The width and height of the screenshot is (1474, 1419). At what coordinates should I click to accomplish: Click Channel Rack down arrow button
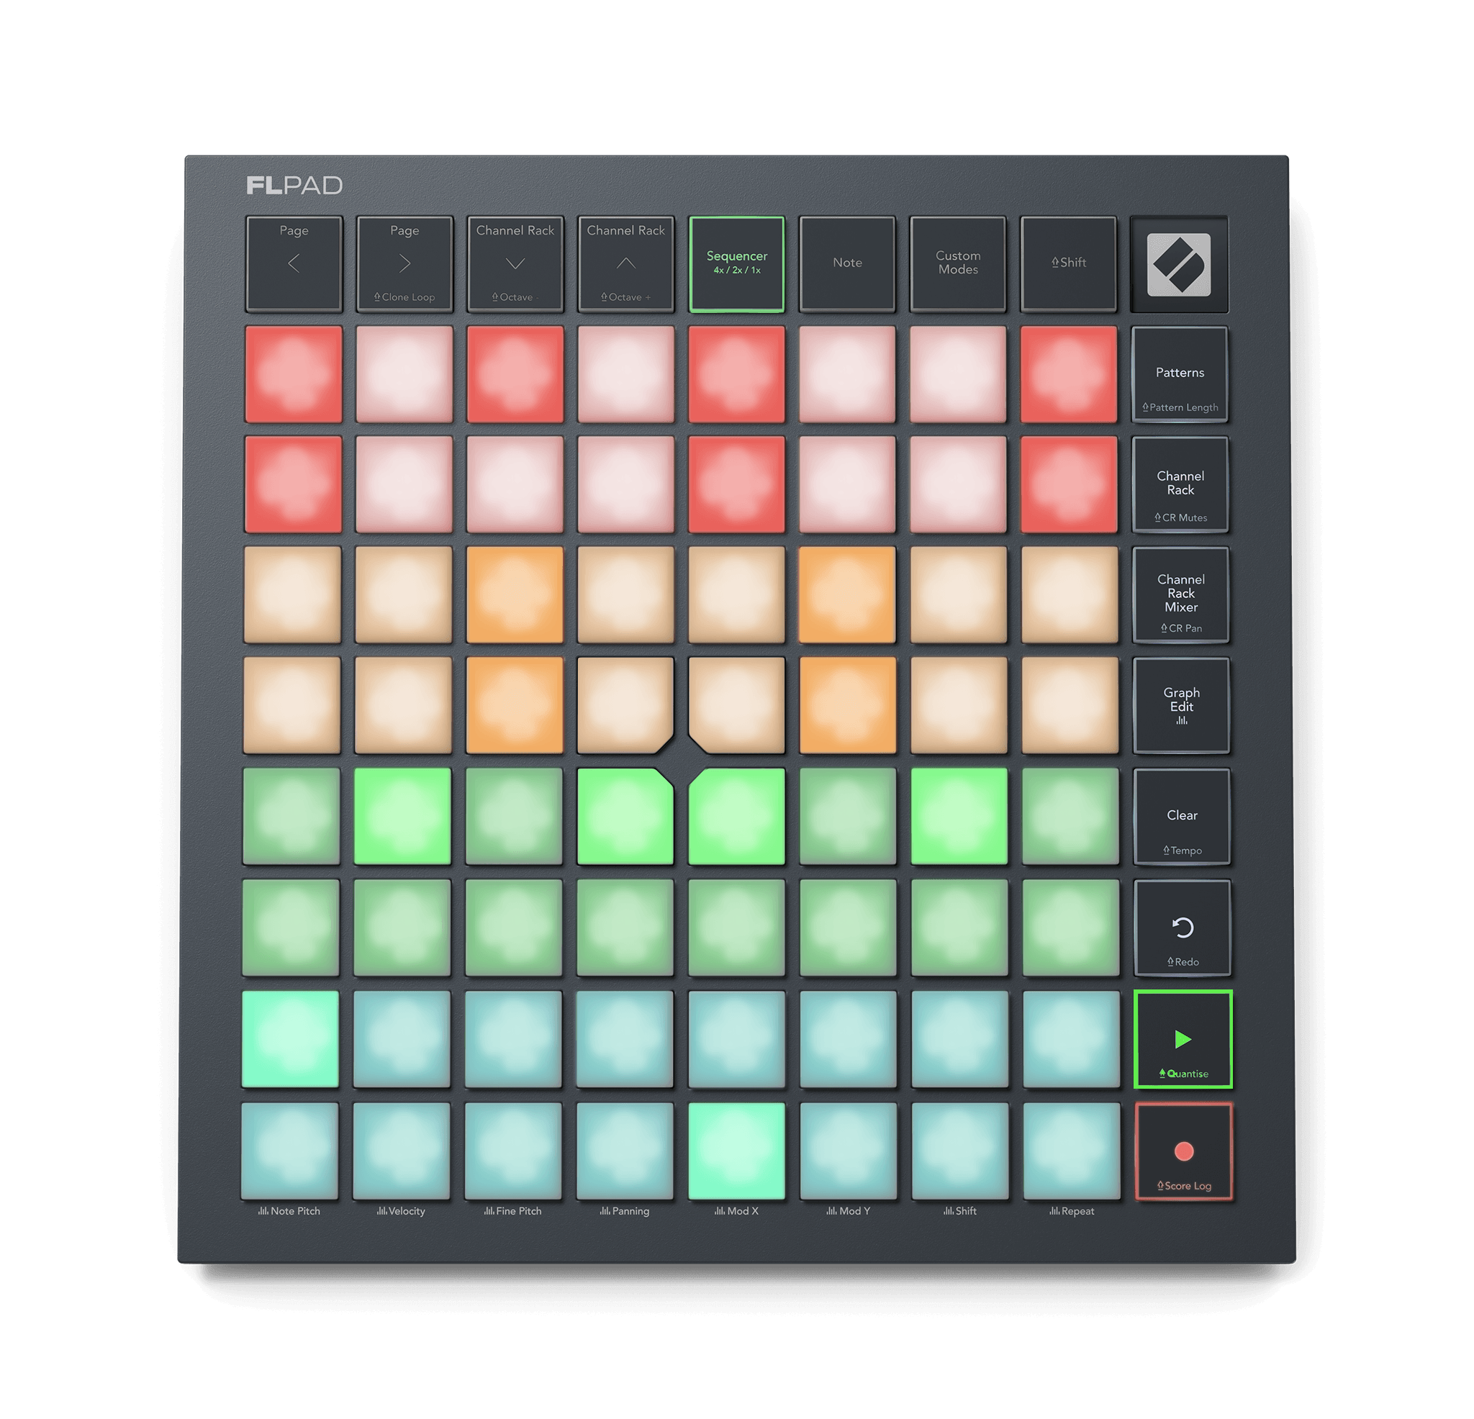pyautogui.click(x=515, y=264)
